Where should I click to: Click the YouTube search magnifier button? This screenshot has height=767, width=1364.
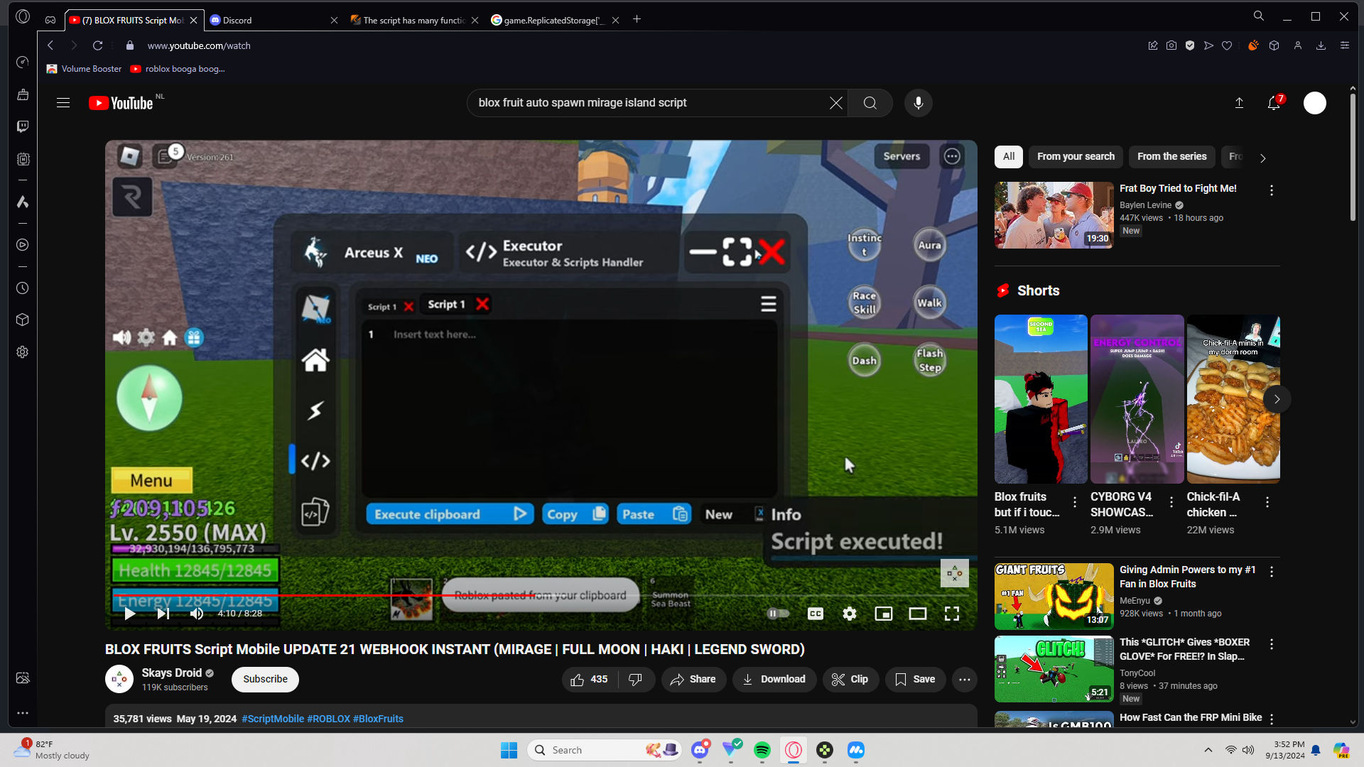pyautogui.click(x=870, y=103)
